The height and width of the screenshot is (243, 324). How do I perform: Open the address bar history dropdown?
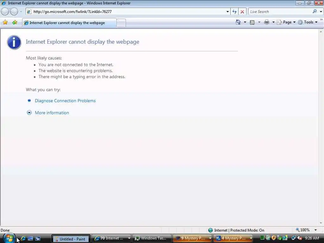[x=227, y=12]
